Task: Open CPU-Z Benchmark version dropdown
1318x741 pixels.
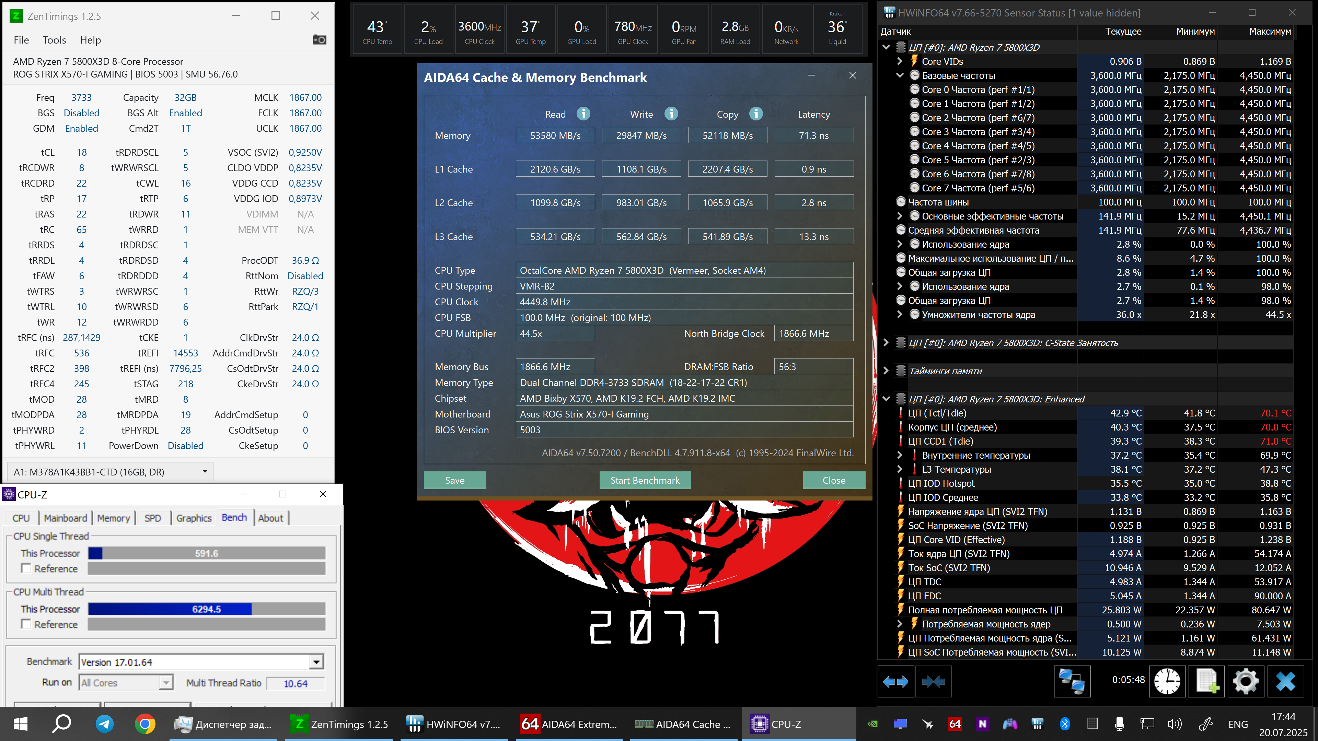Action: pyautogui.click(x=316, y=662)
